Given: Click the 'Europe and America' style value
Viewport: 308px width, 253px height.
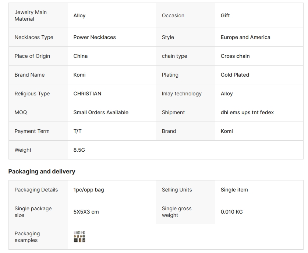Looking at the screenshot, I should click(245, 37).
